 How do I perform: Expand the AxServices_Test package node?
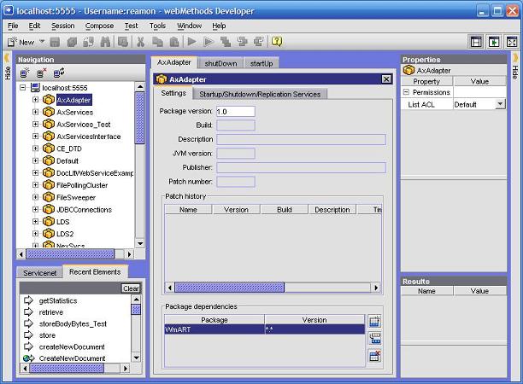tap(35, 124)
